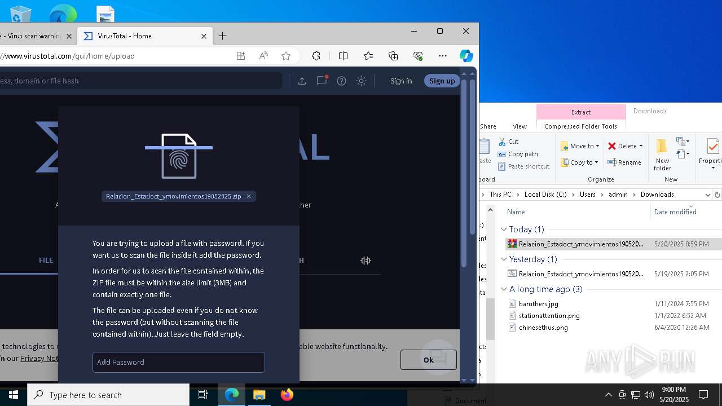Open a new browser tab
Image resolution: width=722 pixels, height=406 pixels.
(x=223, y=36)
